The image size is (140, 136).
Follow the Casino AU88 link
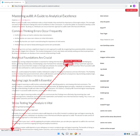[68, 64]
